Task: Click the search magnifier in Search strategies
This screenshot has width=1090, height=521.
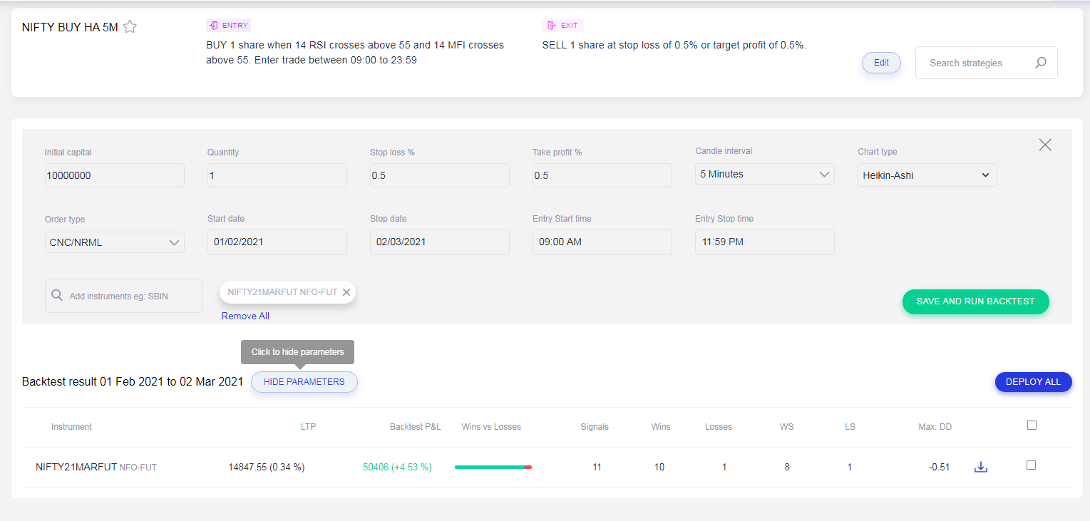Action: tap(1041, 63)
